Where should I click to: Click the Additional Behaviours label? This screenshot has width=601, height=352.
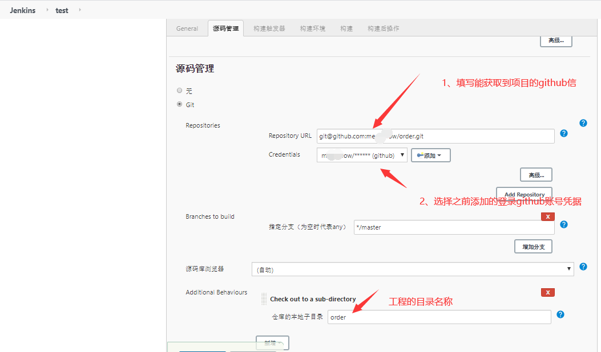pos(216,292)
